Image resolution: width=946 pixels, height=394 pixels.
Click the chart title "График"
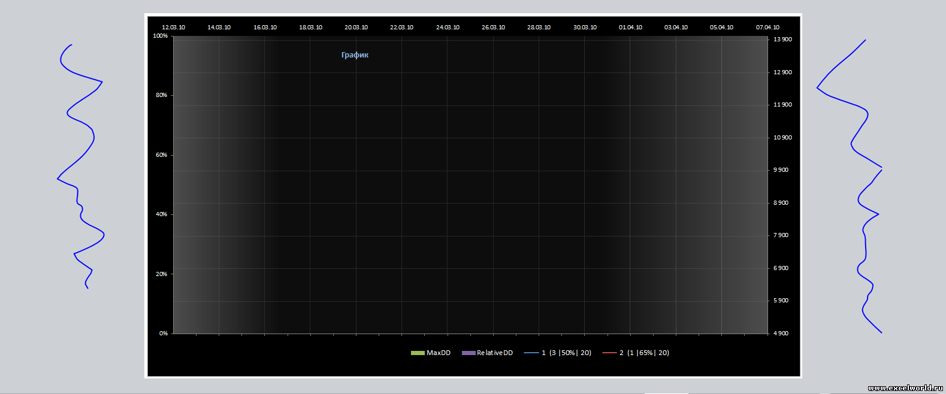[x=355, y=55]
